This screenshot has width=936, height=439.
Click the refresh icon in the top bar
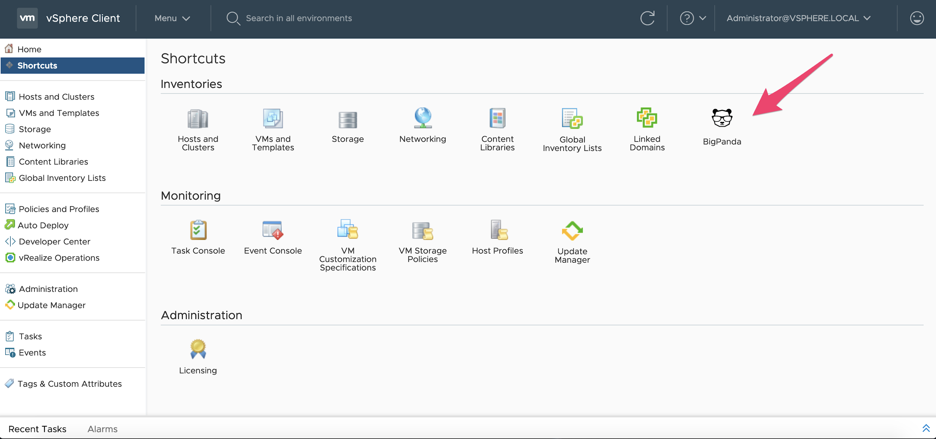click(x=647, y=18)
